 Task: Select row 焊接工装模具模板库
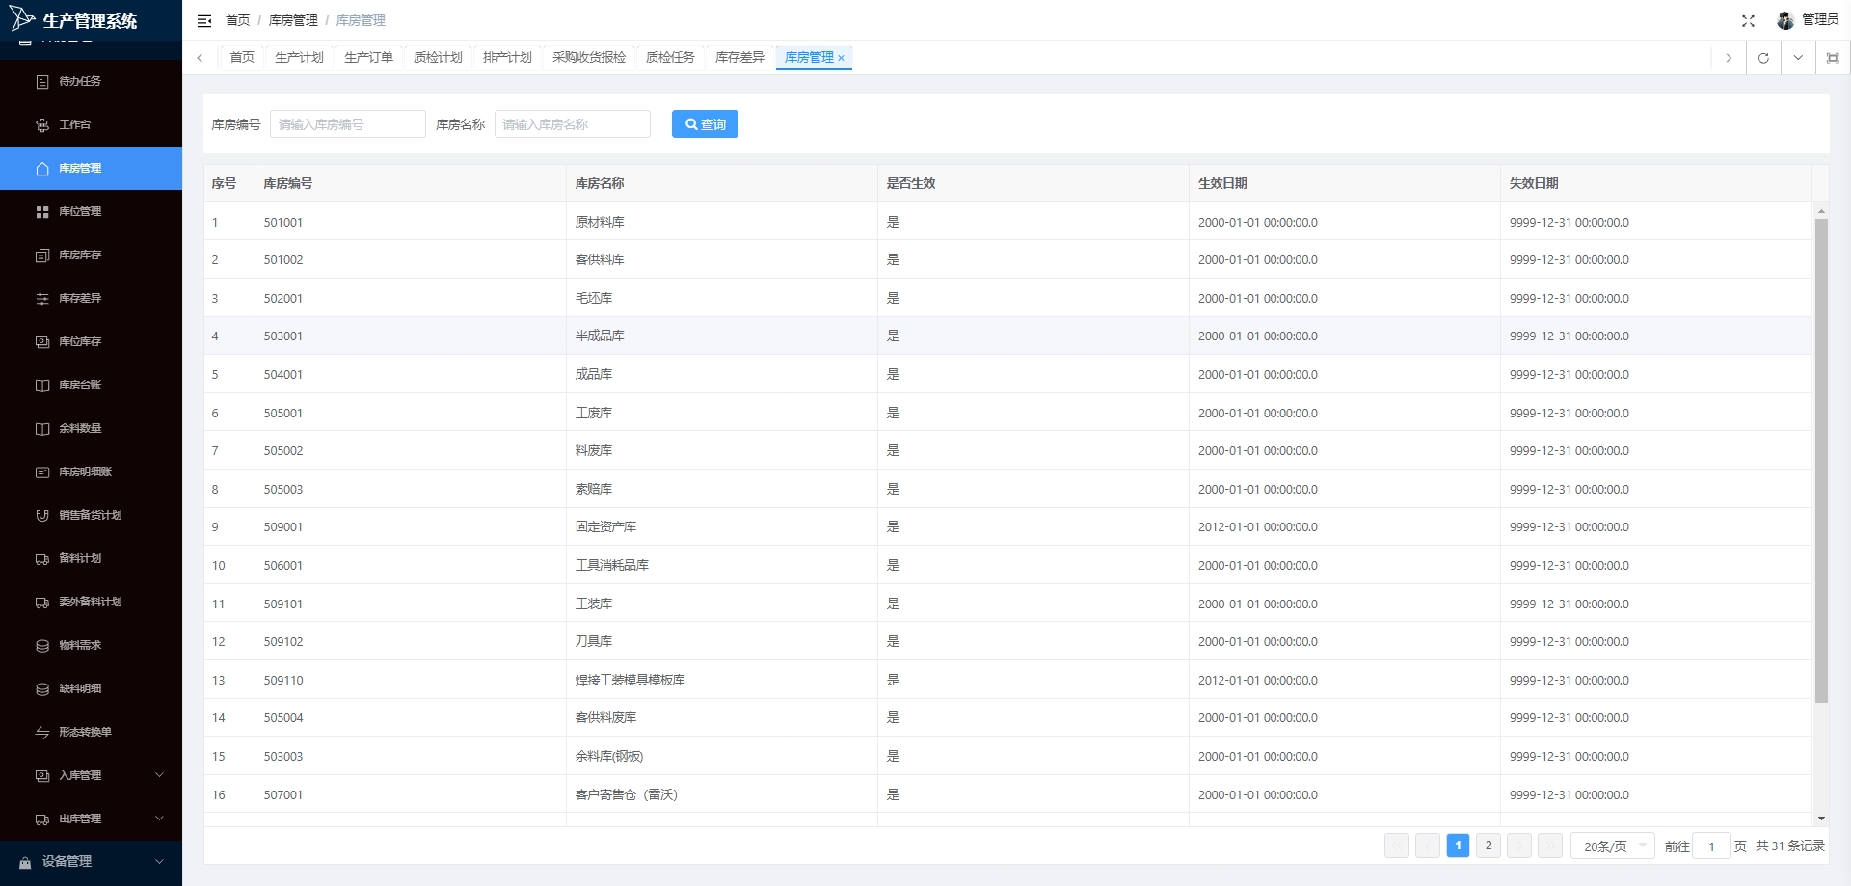tap(1007, 680)
